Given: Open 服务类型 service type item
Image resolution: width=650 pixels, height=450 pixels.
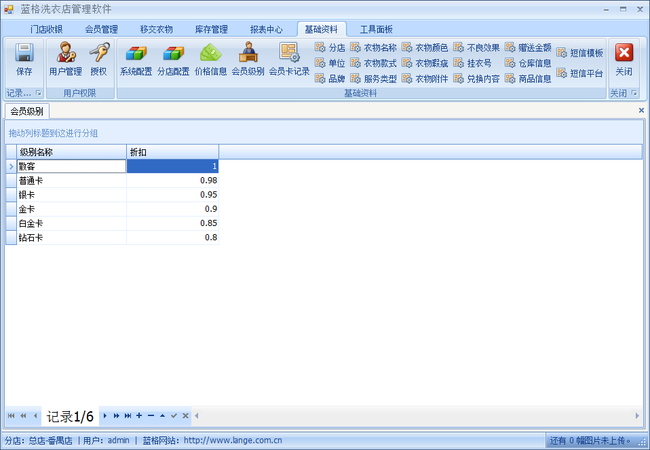Looking at the screenshot, I should pyautogui.click(x=373, y=78).
